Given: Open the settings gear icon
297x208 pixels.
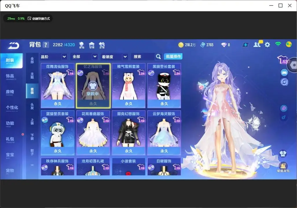Looking at the screenshot, I should click(x=267, y=45).
